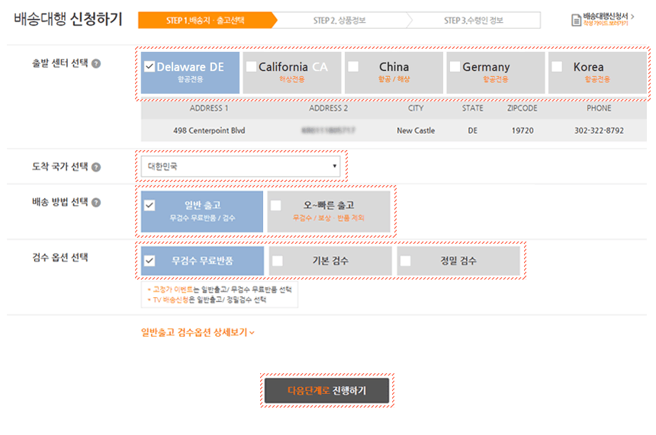Screen dimensions: 656x435
Task: Expand 일반출고 검수옵션 상세보기 details
Action: pos(198,332)
